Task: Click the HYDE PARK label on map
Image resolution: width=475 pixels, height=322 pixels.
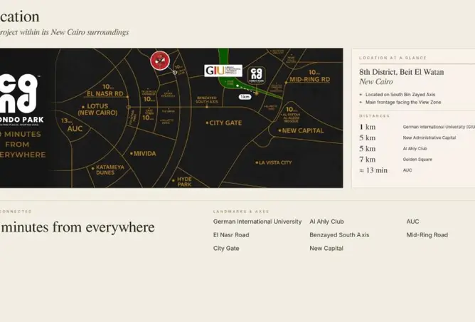Action: click(184, 182)
